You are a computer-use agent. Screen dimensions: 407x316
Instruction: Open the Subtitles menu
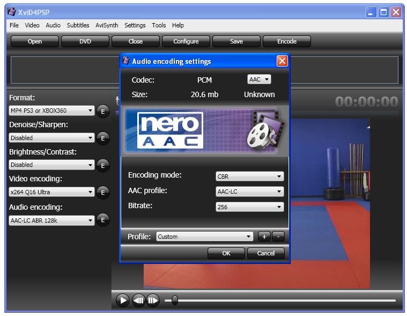[78, 25]
